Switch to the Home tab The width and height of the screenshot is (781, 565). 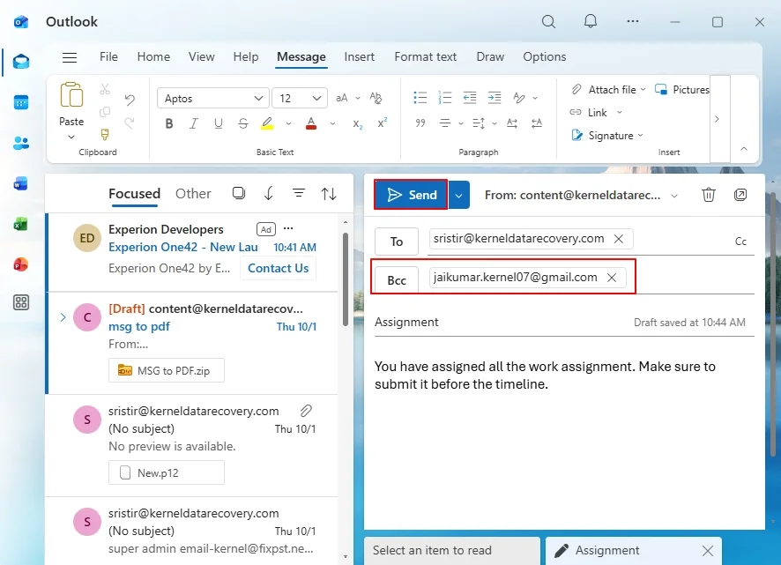[x=153, y=56]
